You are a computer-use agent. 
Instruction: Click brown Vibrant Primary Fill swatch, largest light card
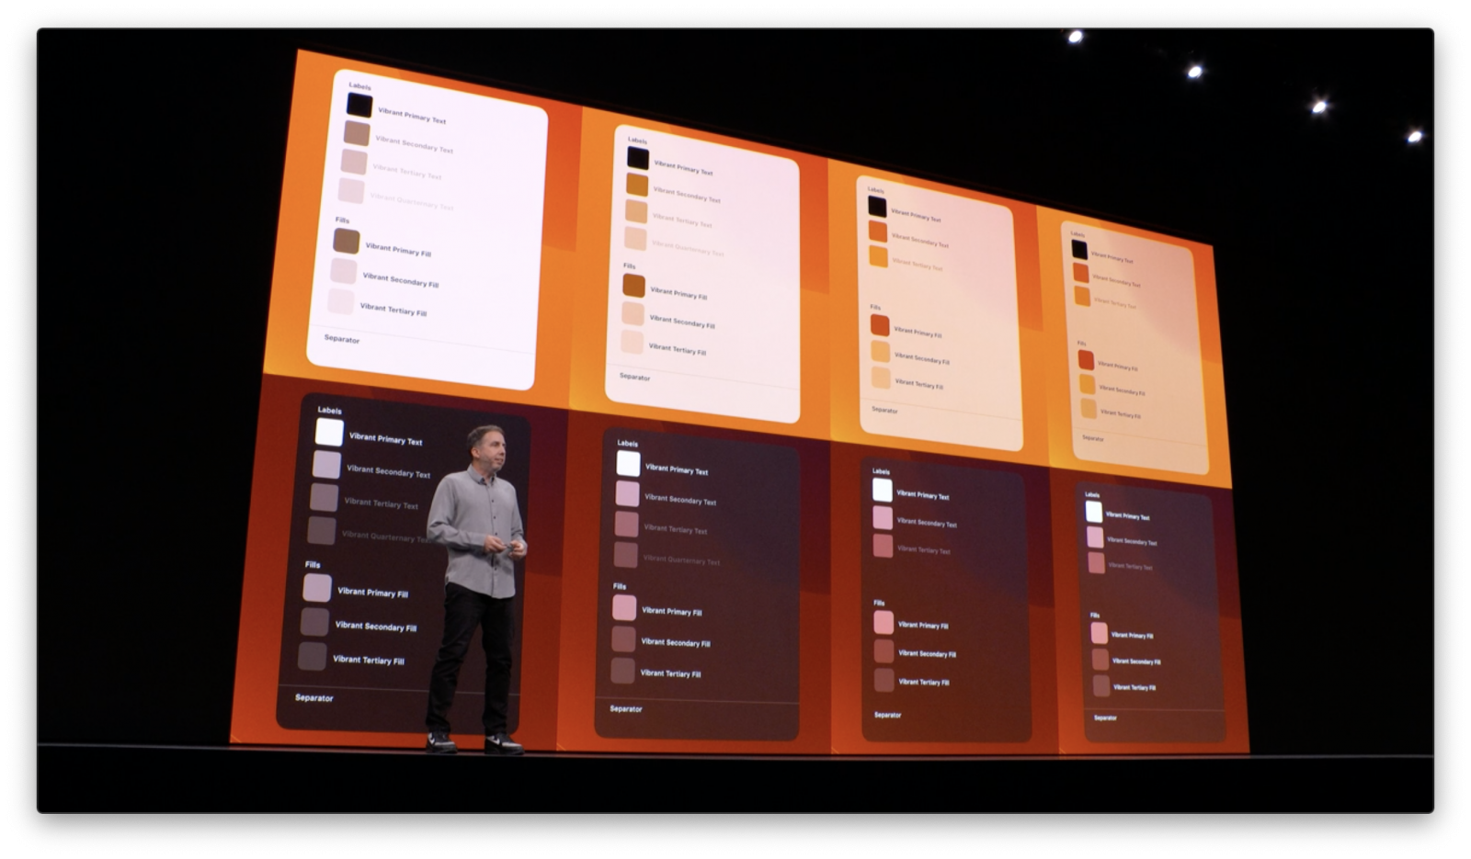[346, 241]
